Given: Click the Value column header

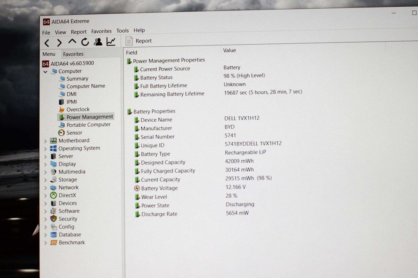Looking at the screenshot, I should point(229,50).
